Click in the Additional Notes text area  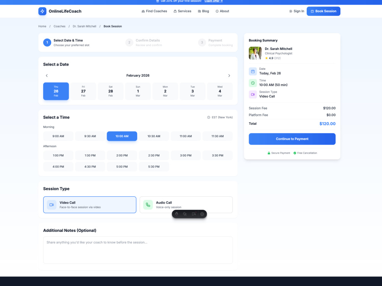[x=138, y=250]
